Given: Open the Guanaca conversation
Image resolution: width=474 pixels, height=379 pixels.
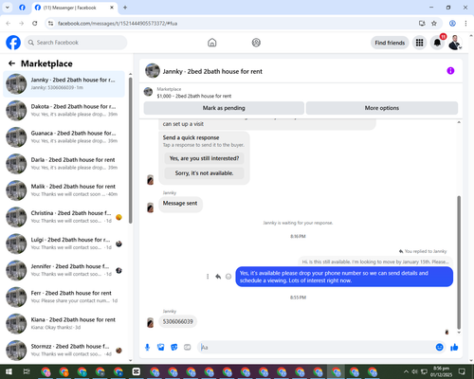Looking at the screenshot, I should (64, 136).
